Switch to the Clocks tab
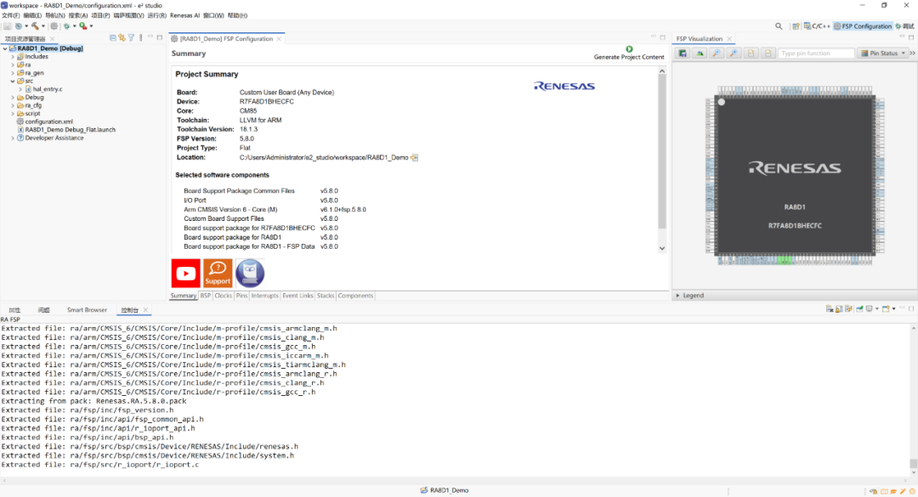The height and width of the screenshot is (497, 918). click(x=223, y=297)
